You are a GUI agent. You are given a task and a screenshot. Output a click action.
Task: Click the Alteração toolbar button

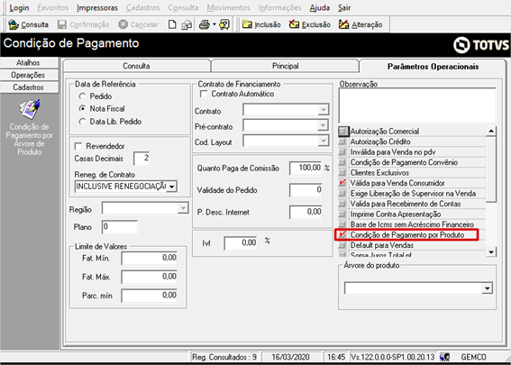click(360, 24)
